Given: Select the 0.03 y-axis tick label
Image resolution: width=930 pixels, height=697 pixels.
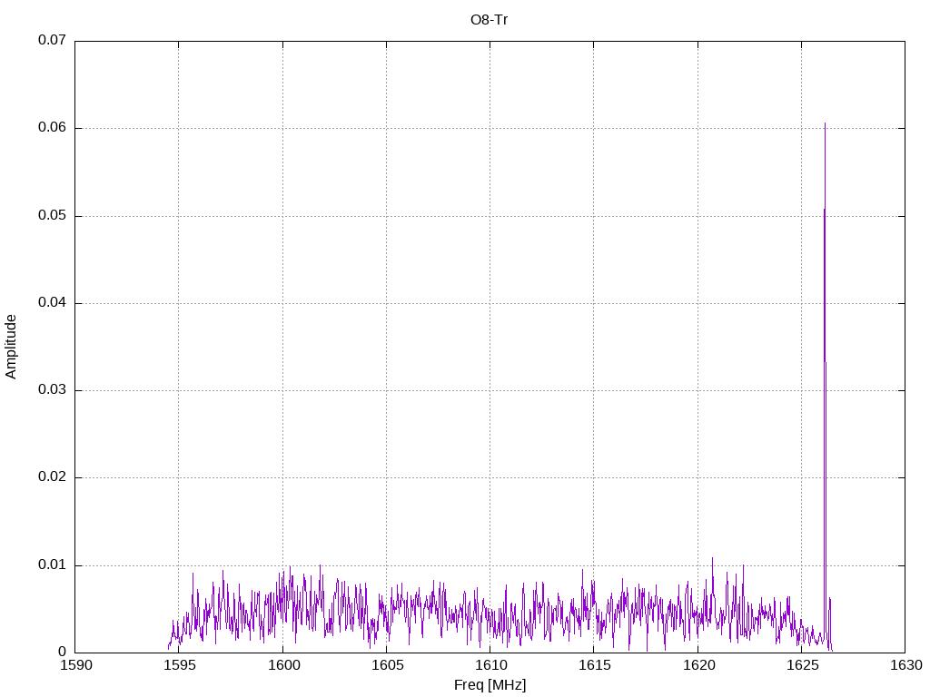Looking at the screenshot, I should (x=52, y=390).
